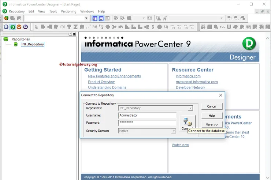
Task: Click the fit-in-window toolbar icon
Action: click(149, 18)
